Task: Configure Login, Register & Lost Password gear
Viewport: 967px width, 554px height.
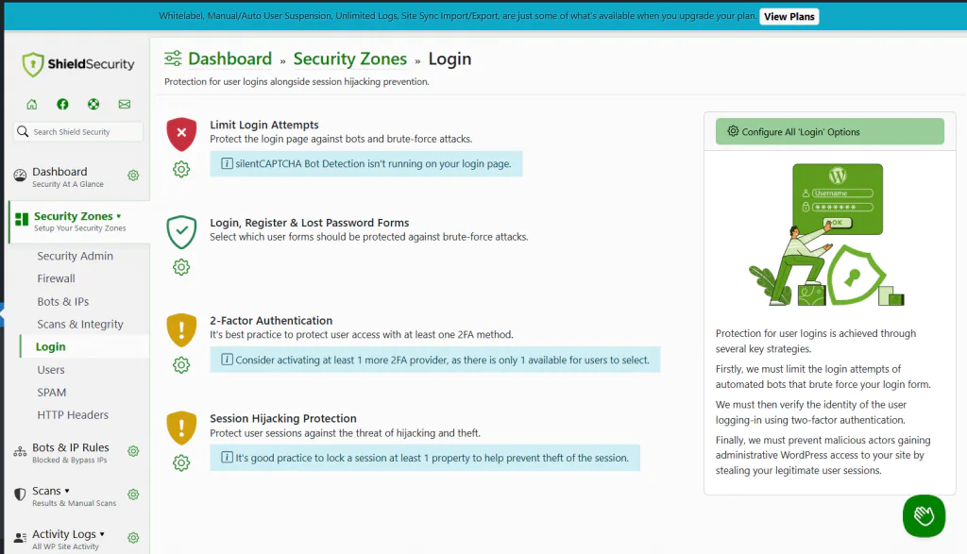Action: click(181, 267)
